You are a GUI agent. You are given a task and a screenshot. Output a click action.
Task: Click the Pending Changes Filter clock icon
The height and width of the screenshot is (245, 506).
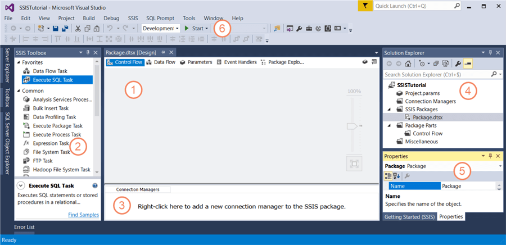(x=422, y=63)
